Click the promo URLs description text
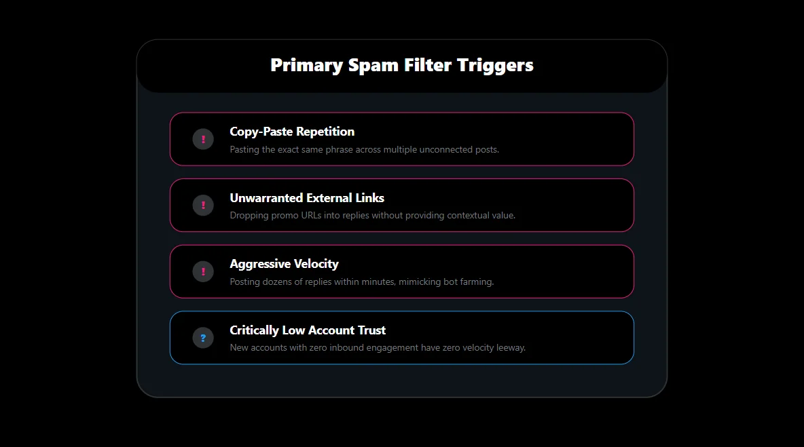 pyautogui.click(x=372, y=215)
